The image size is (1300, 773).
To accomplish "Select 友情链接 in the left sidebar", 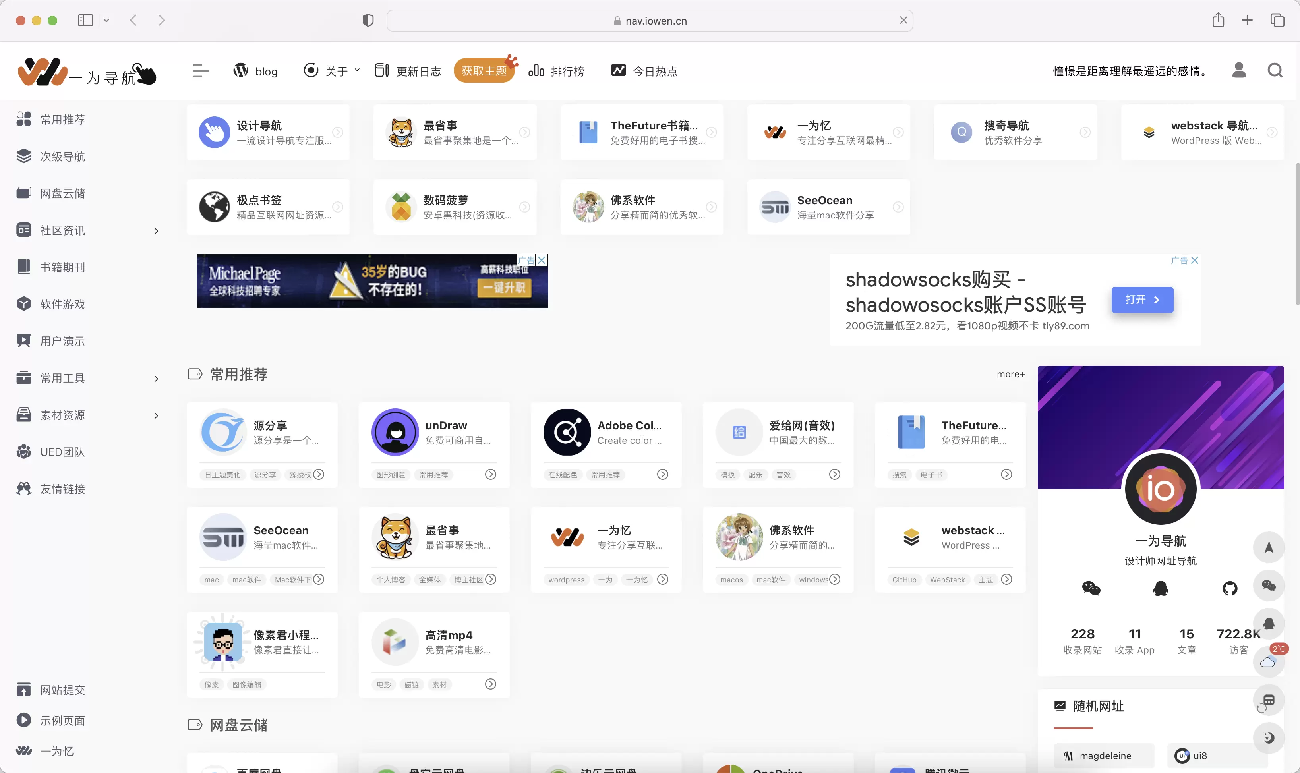I will [50, 489].
